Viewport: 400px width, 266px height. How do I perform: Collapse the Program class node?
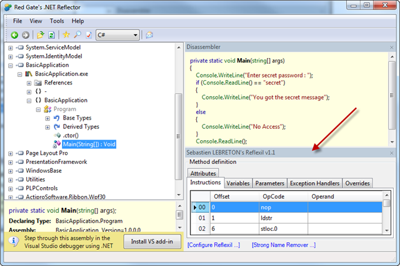[x=38, y=110]
